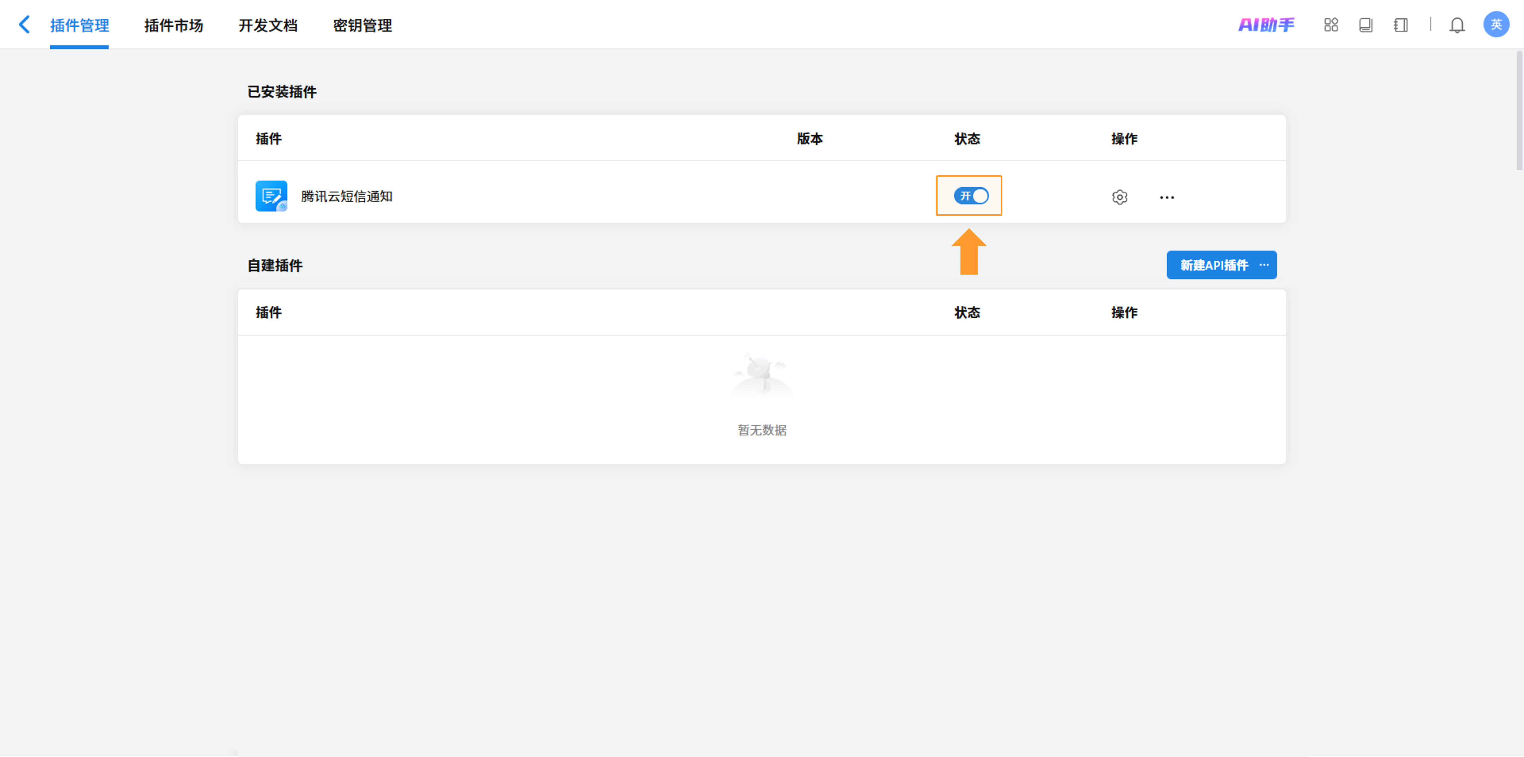Click the 腾讯云短信通知 plugin name
1524x757 pixels.
coord(347,196)
